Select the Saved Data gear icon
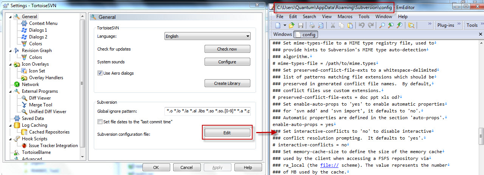 tap(17, 118)
